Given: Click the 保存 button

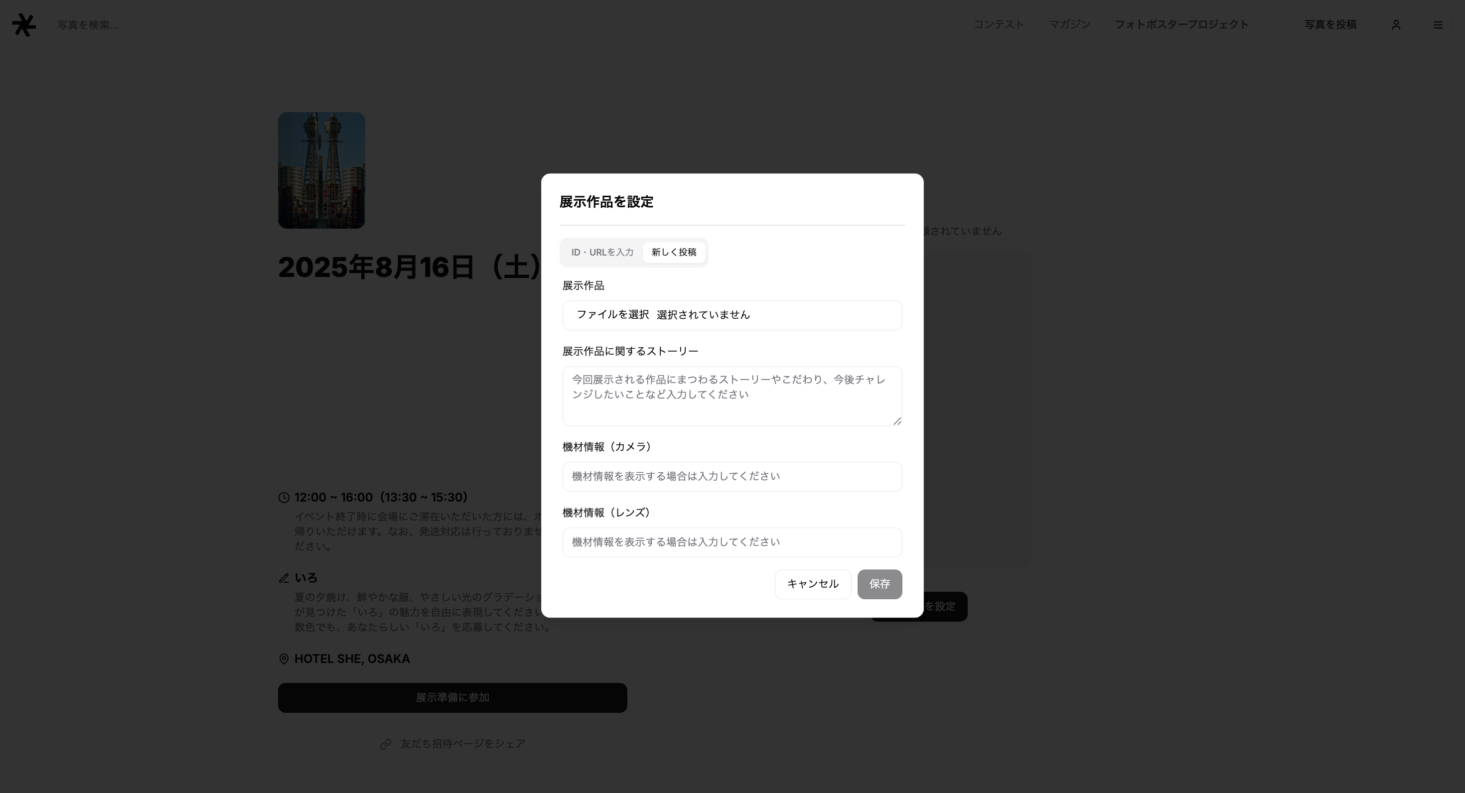Looking at the screenshot, I should click(880, 584).
